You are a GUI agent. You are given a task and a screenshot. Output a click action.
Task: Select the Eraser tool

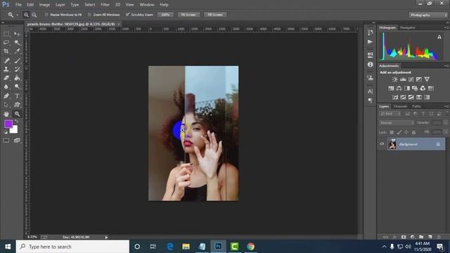click(x=6, y=78)
